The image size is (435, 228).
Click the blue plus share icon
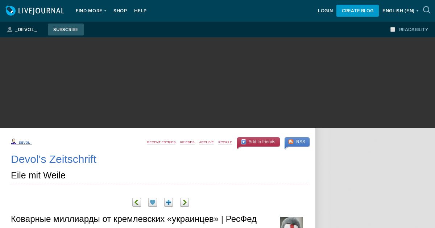pyautogui.click(x=169, y=202)
